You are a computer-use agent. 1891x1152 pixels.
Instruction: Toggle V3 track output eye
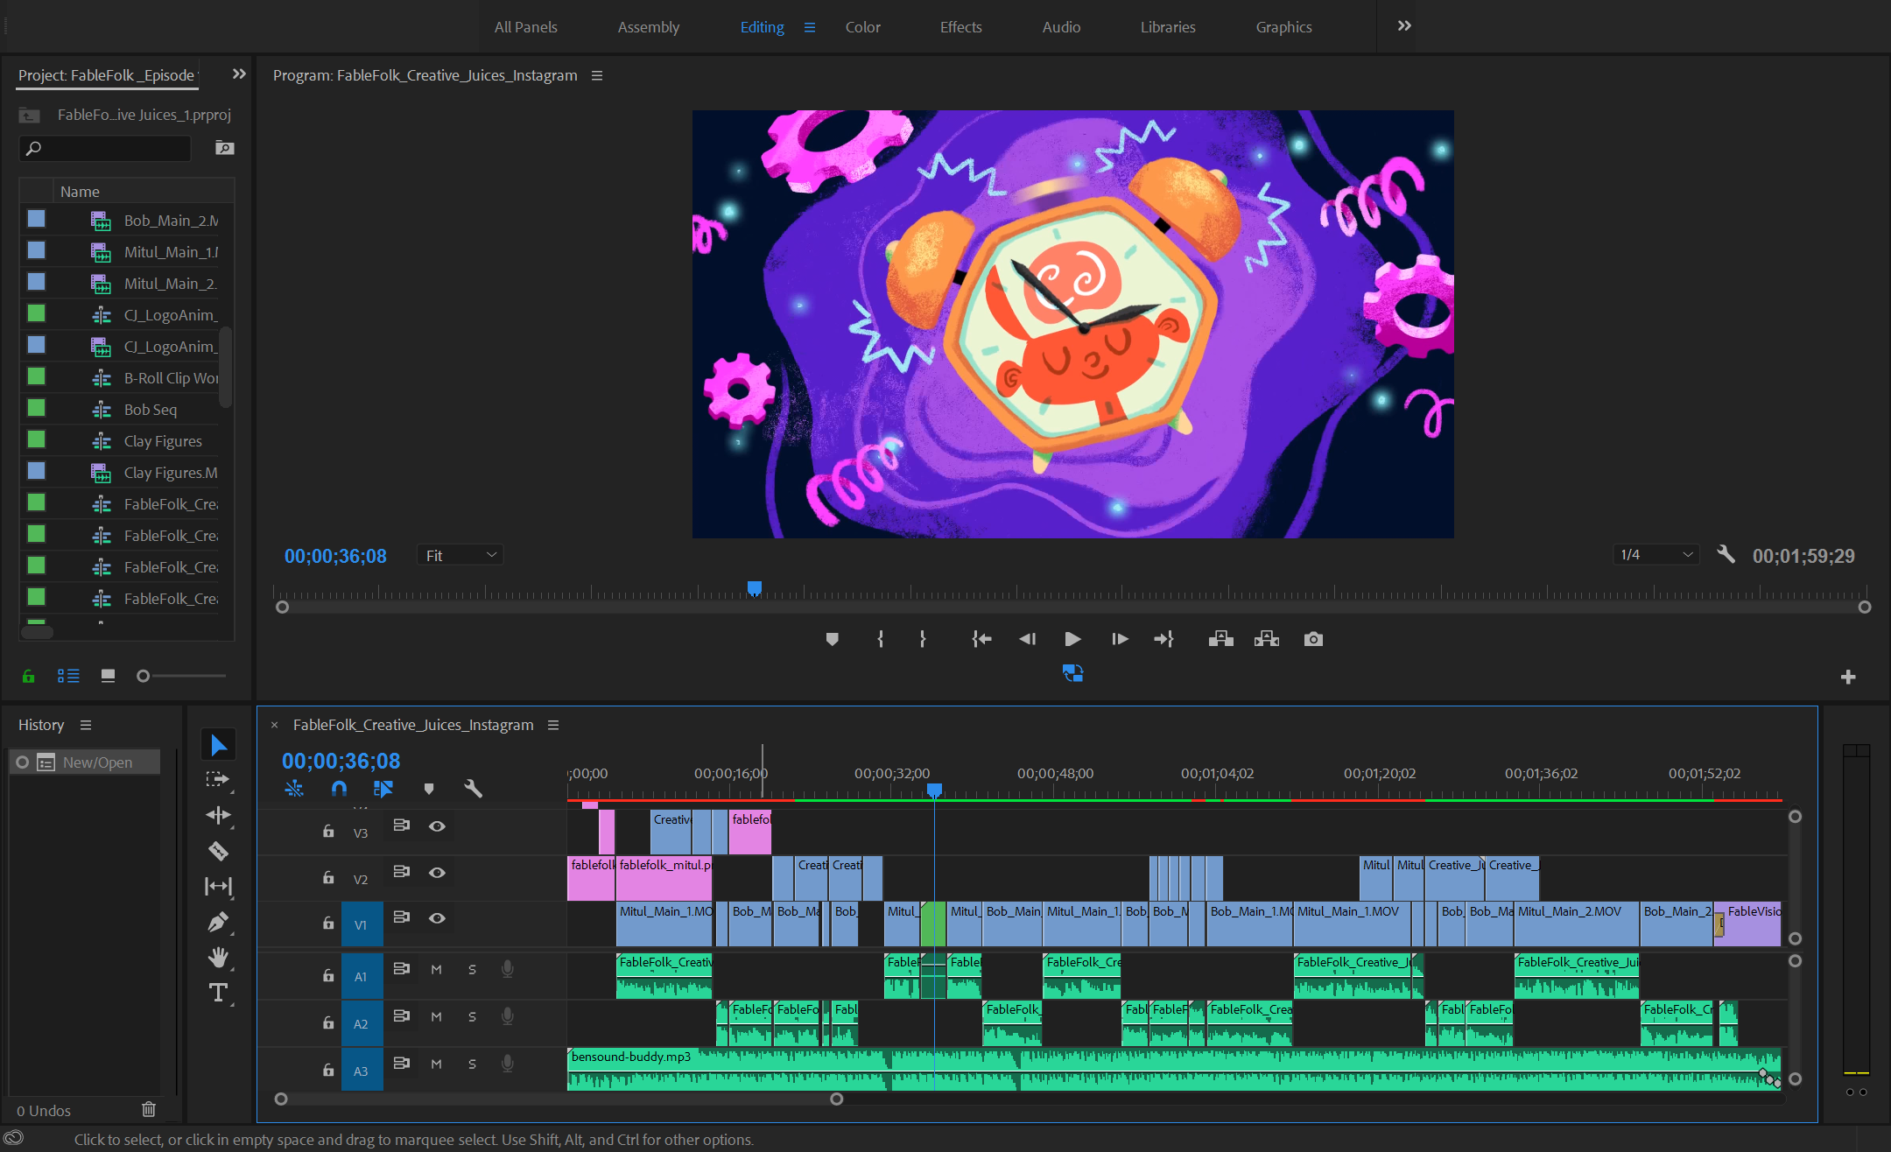click(437, 825)
